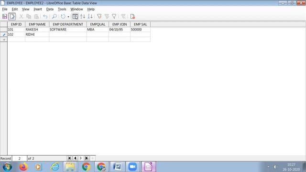Undo data input icon

tap(45, 17)
